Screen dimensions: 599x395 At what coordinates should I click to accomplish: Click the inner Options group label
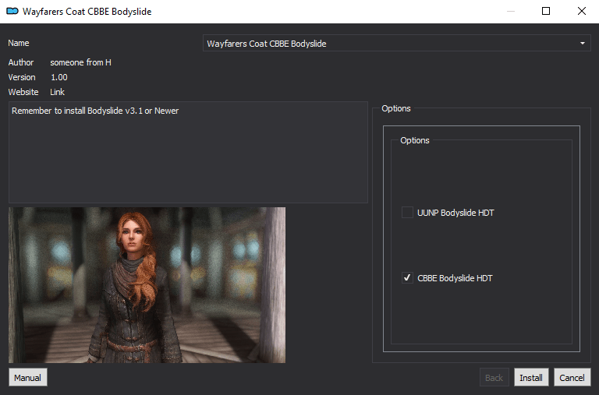414,140
